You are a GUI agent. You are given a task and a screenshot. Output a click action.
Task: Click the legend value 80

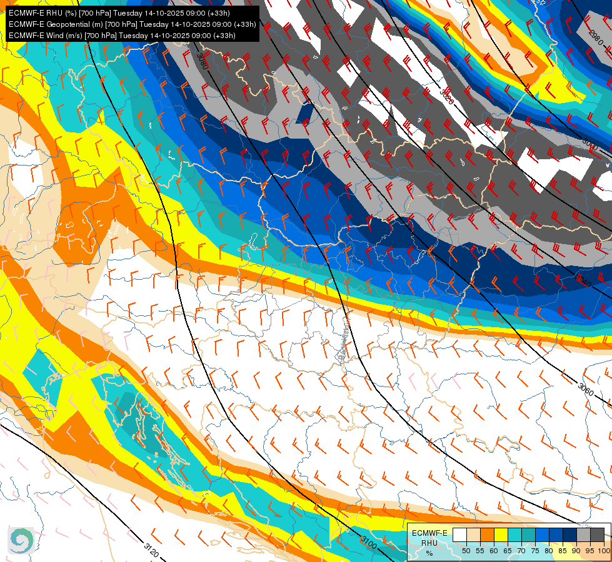click(x=549, y=551)
